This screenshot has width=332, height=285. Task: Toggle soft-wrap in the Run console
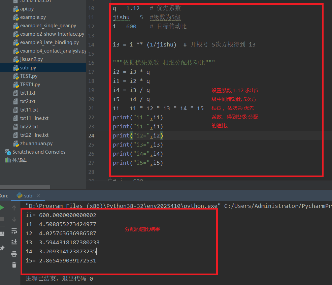[14, 231]
